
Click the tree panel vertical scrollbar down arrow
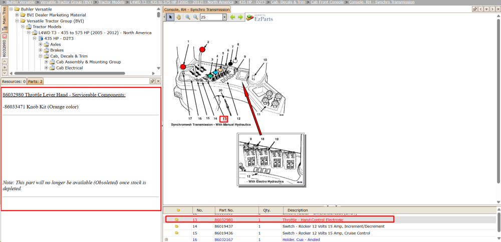(x=158, y=68)
